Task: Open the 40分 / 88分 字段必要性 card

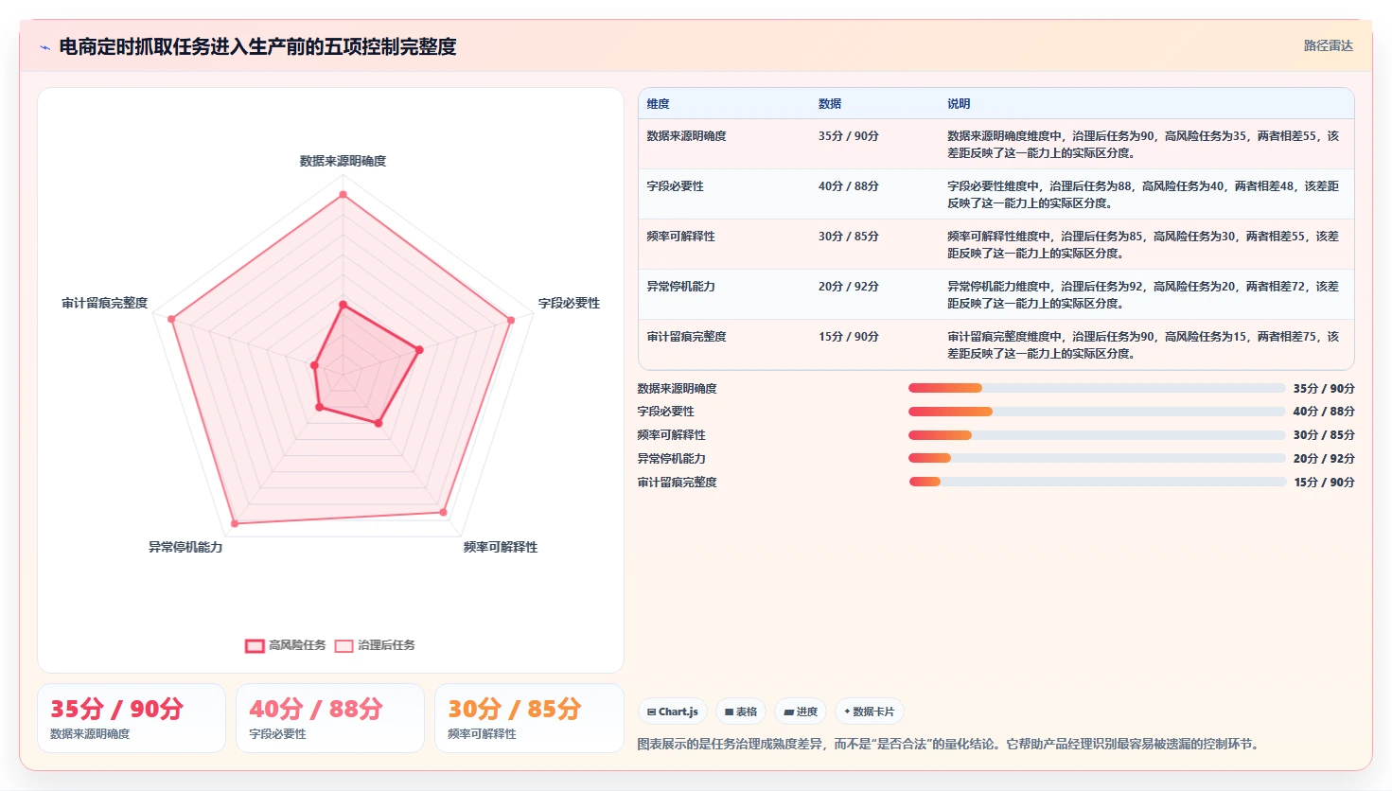Action: pyautogui.click(x=330, y=718)
